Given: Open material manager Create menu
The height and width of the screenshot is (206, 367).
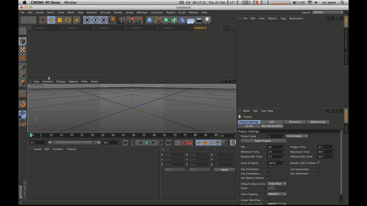Looking at the screenshot, I should (37, 149).
